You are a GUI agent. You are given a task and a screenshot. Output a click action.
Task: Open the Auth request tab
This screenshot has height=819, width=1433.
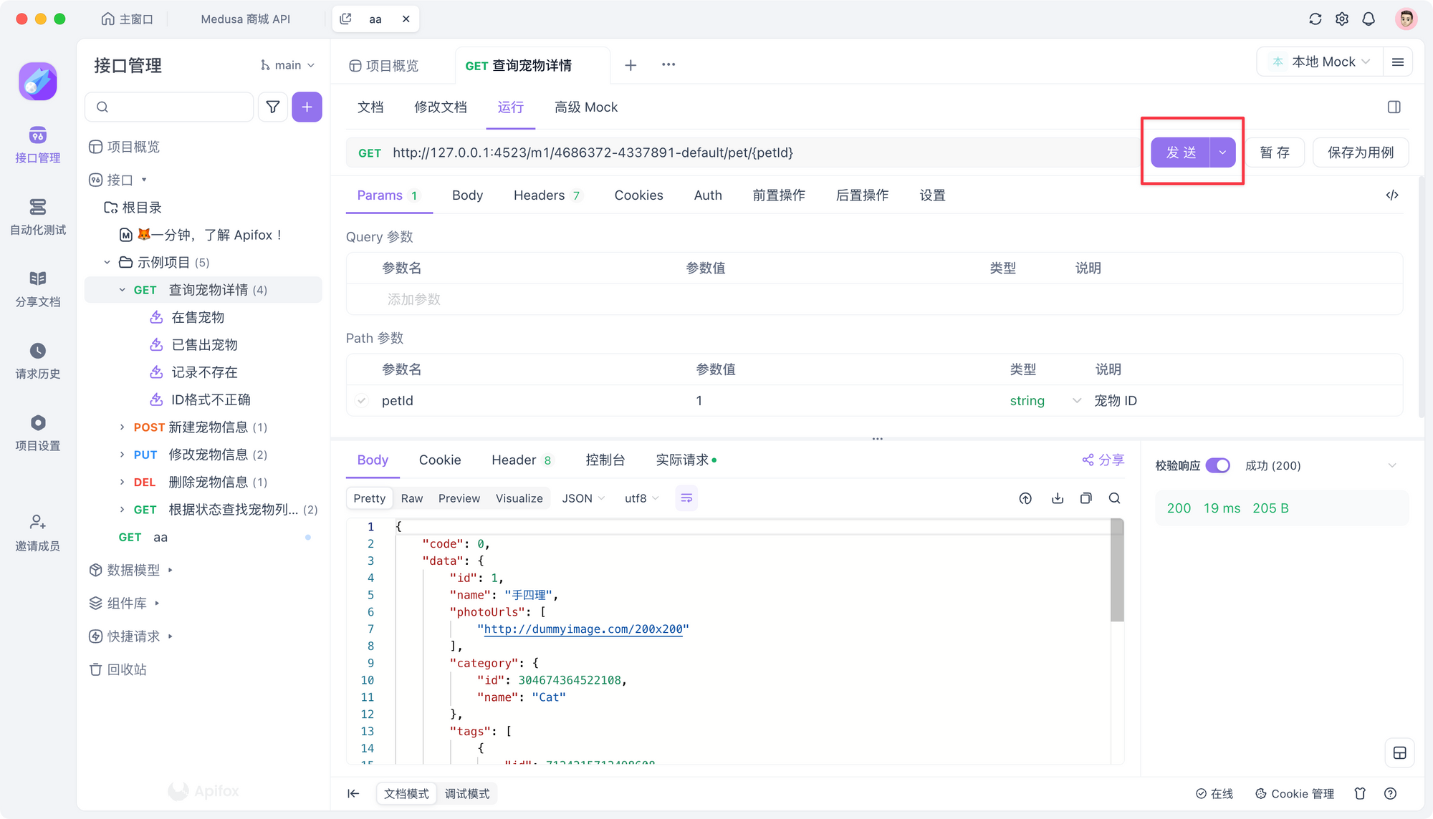point(708,195)
